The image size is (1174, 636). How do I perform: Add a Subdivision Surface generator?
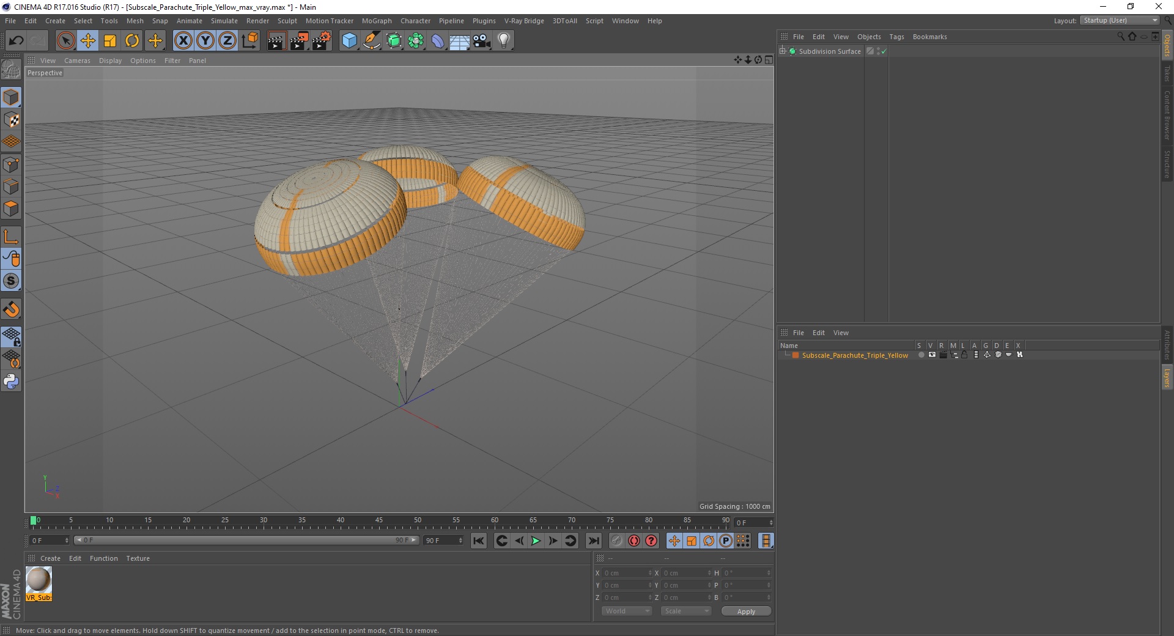pyautogui.click(x=394, y=41)
